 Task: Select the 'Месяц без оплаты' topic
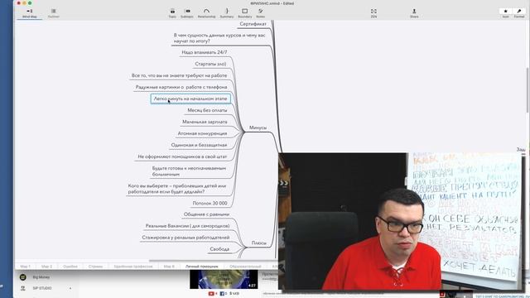[208, 110]
